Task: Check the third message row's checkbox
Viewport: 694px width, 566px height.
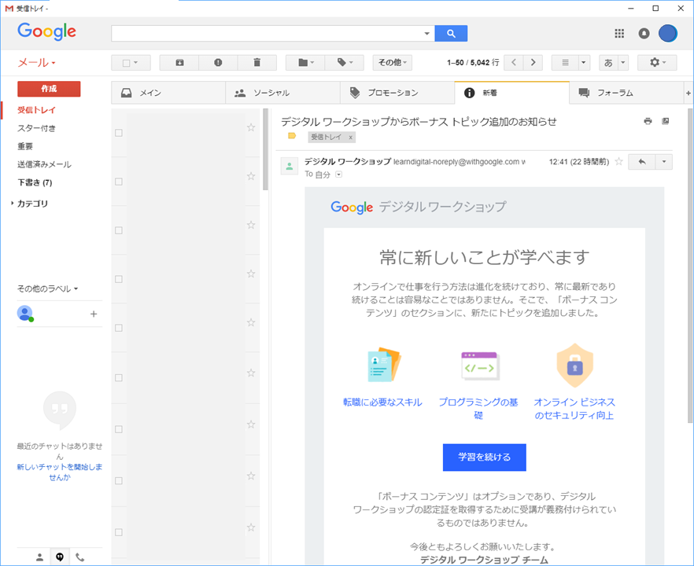Action: coord(119,230)
